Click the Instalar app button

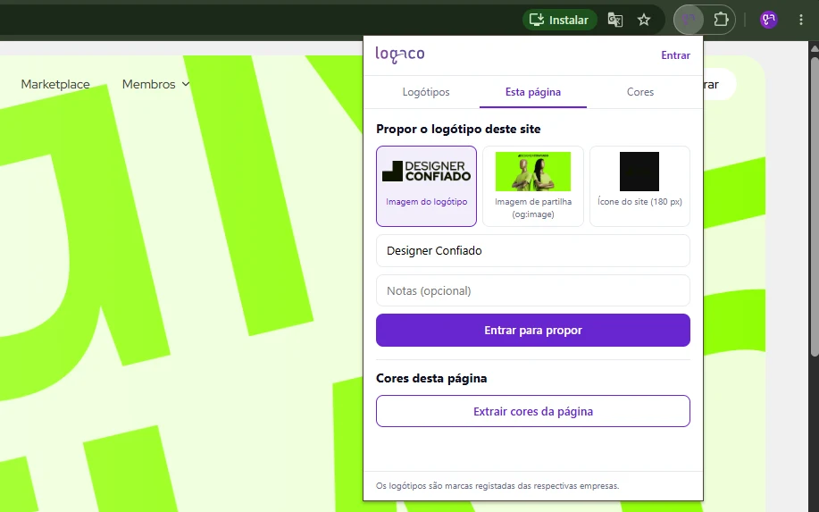pos(559,20)
